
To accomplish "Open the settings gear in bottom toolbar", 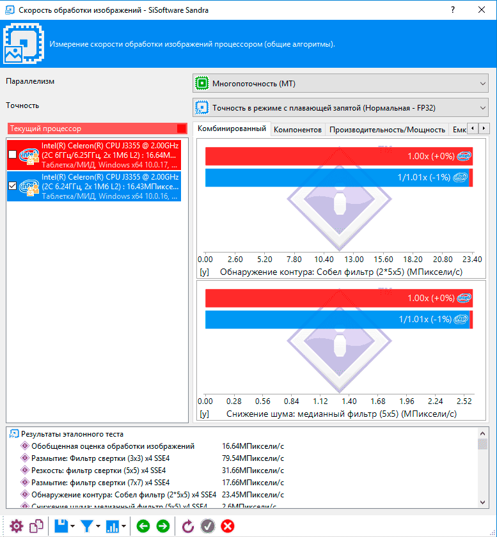I will tap(16, 526).
